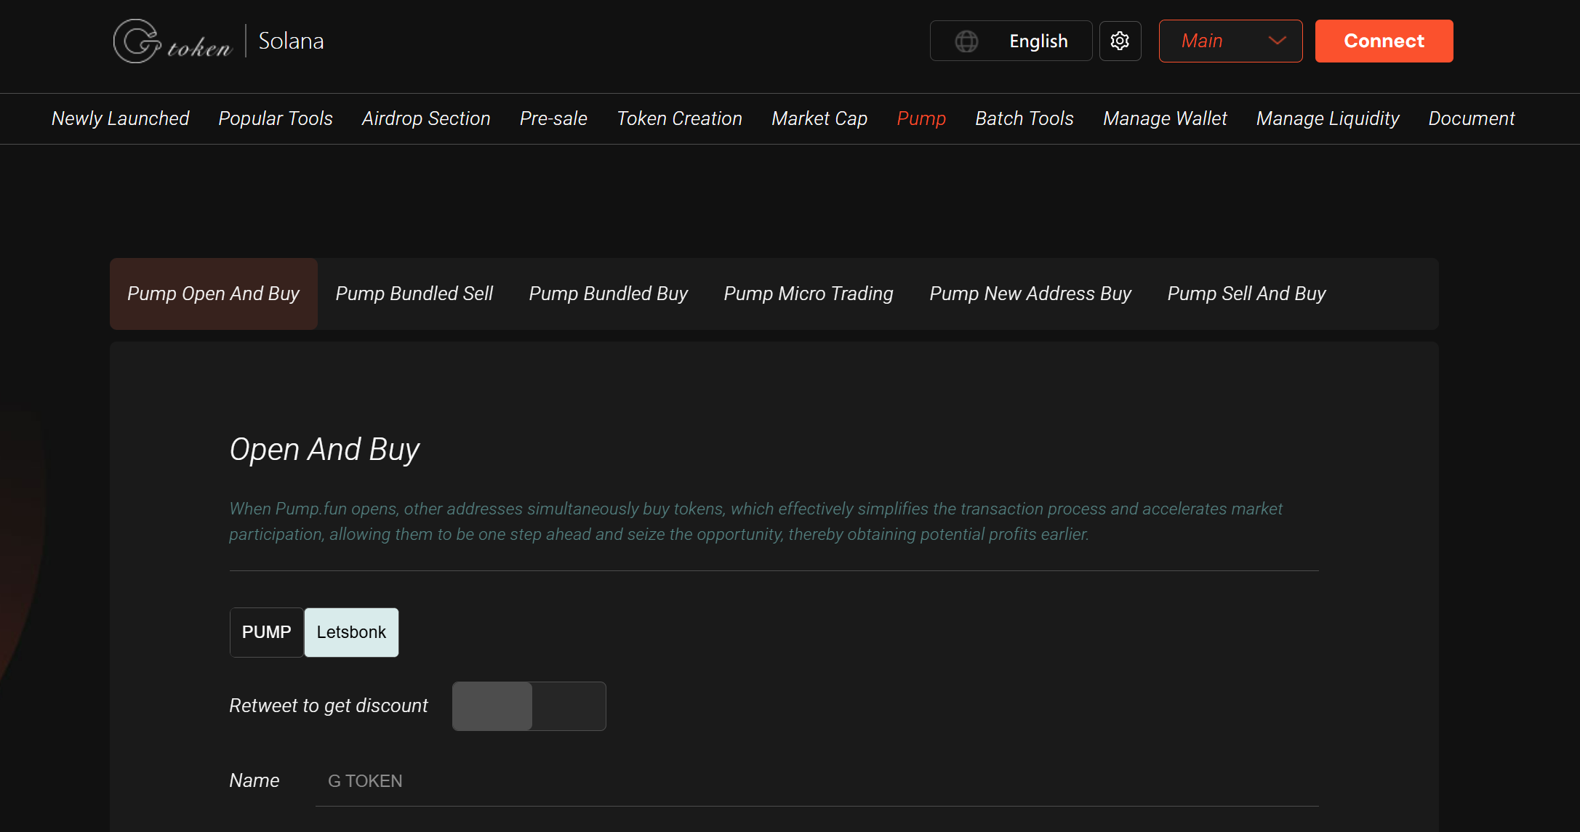Switch to the Pump Bundled Buy tab
The height and width of the screenshot is (832, 1580).
pyautogui.click(x=608, y=294)
